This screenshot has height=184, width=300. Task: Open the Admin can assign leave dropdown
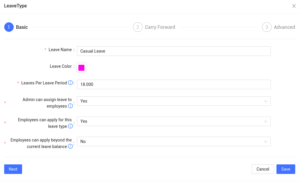point(174,101)
